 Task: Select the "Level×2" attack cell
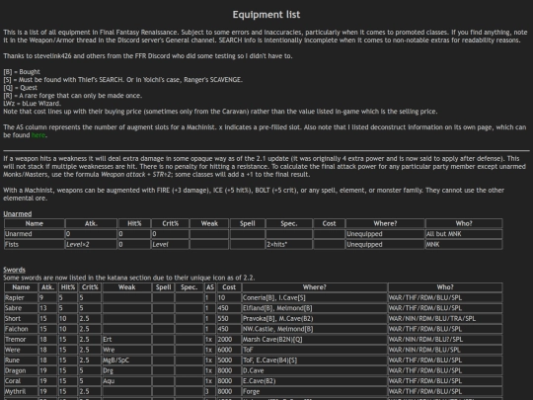tap(91, 245)
